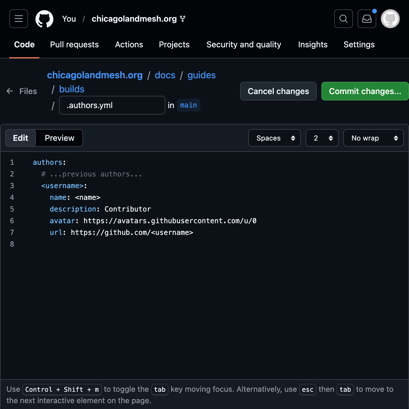409x409 pixels.
Task: Navigate to the guides folder breadcrumb
Action: click(201, 75)
